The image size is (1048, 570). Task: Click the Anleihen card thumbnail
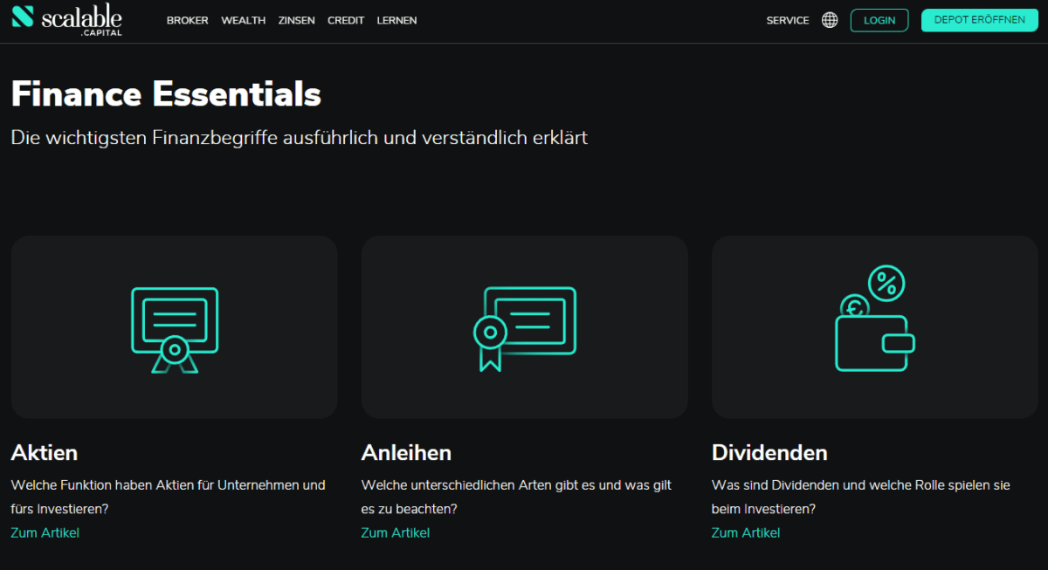click(x=524, y=326)
